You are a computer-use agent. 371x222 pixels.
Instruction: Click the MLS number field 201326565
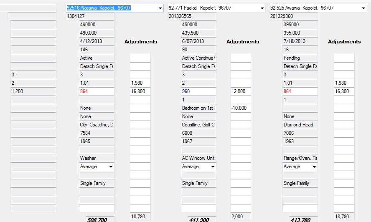click(x=192, y=16)
